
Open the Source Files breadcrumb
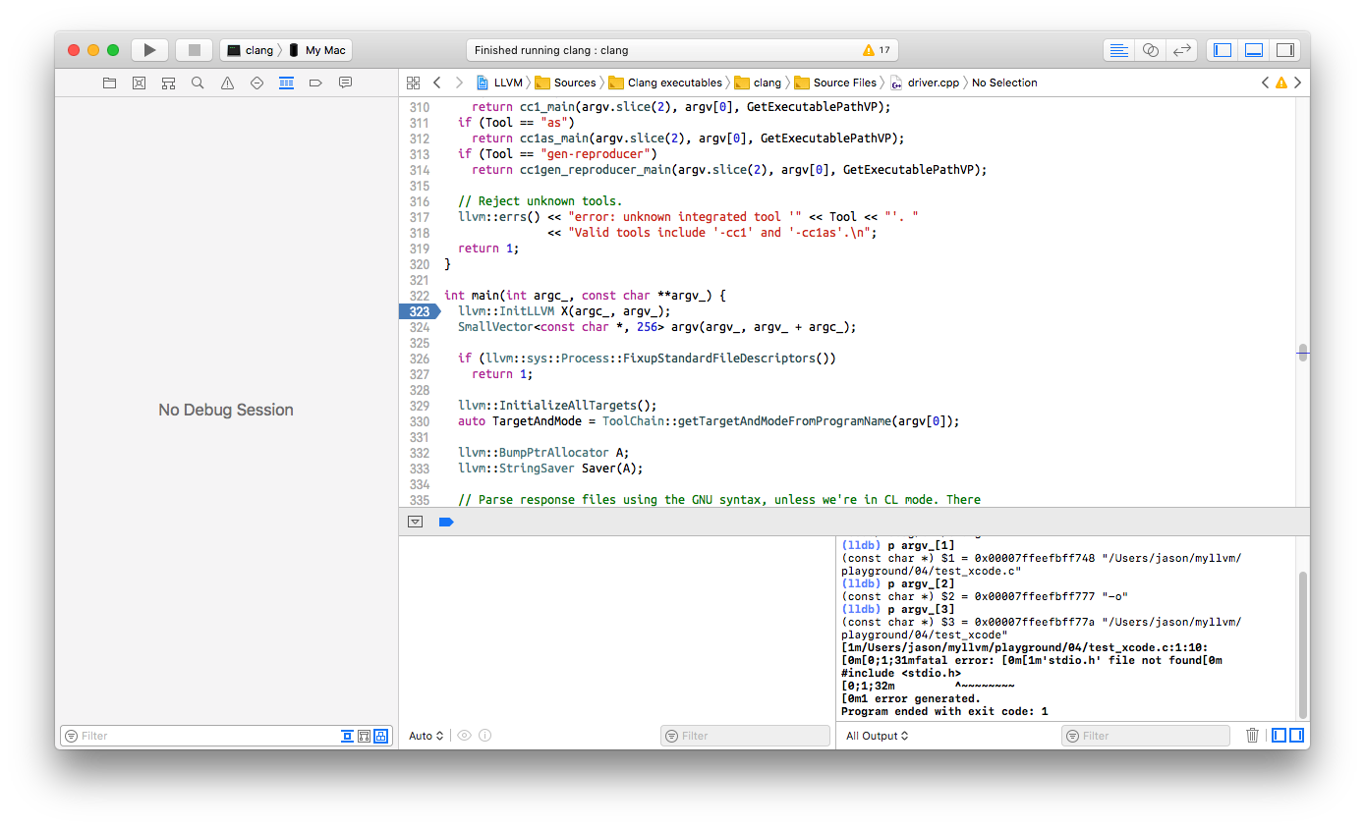coord(835,83)
